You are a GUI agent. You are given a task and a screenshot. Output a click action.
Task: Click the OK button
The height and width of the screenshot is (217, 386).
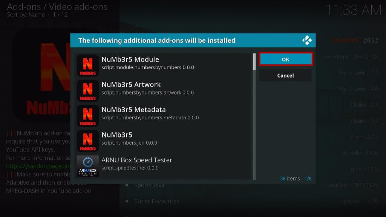pyautogui.click(x=286, y=59)
